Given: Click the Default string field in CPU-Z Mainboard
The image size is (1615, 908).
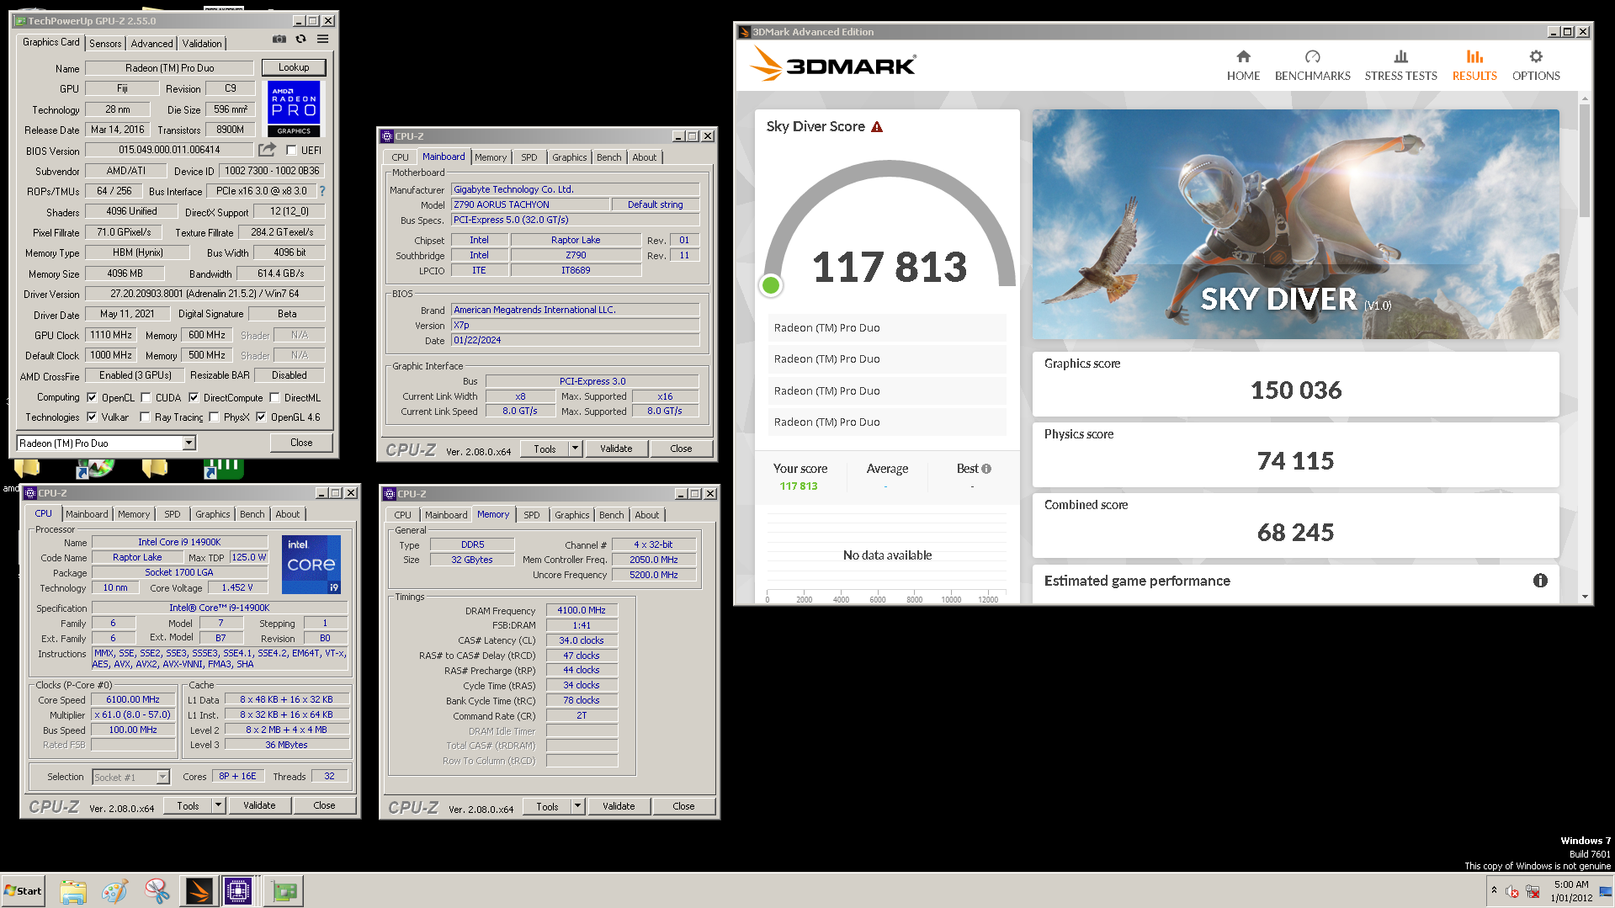Looking at the screenshot, I should coord(656,204).
